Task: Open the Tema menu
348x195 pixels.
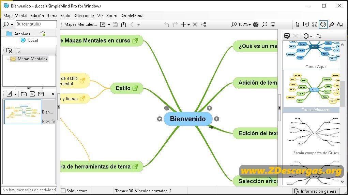Action: [x=52, y=16]
